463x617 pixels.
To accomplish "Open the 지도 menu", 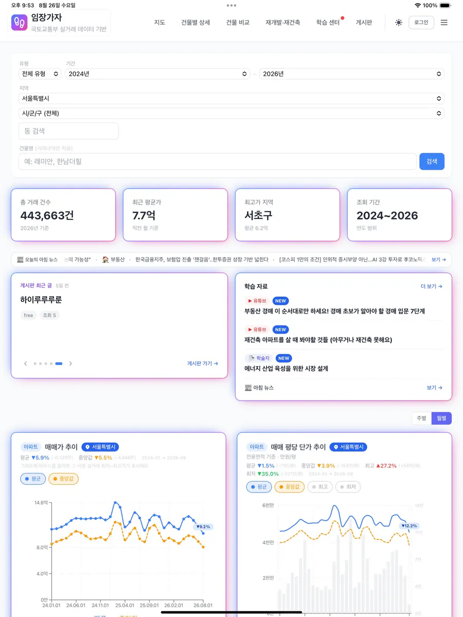I will [159, 23].
